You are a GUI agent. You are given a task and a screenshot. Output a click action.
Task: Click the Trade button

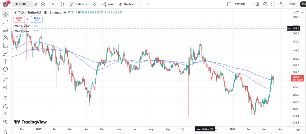tap(292, 4)
